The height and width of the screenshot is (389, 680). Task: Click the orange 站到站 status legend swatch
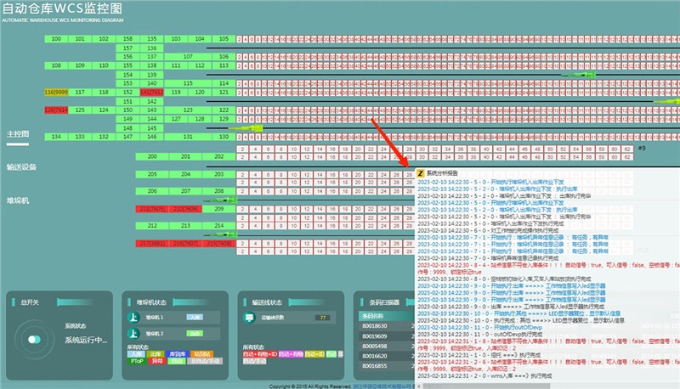201,352
